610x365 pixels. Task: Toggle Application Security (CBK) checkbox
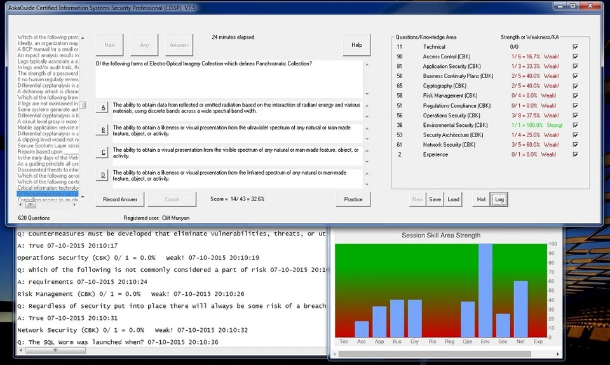576,66
